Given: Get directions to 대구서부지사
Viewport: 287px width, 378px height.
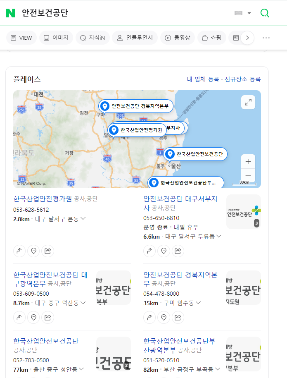Looking at the screenshot, I should pos(149,251).
